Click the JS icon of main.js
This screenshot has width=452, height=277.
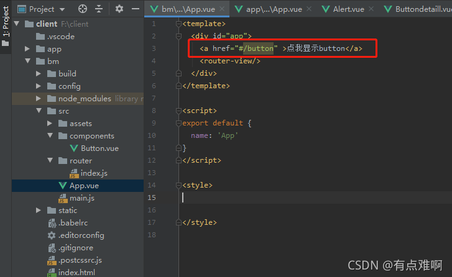point(63,198)
